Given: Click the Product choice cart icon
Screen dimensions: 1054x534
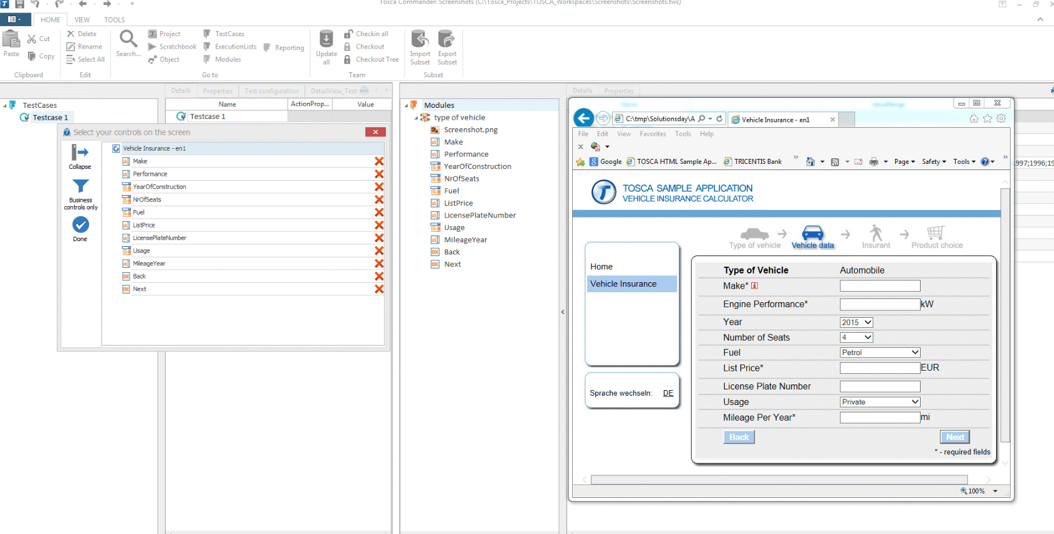Looking at the screenshot, I should point(936,233).
